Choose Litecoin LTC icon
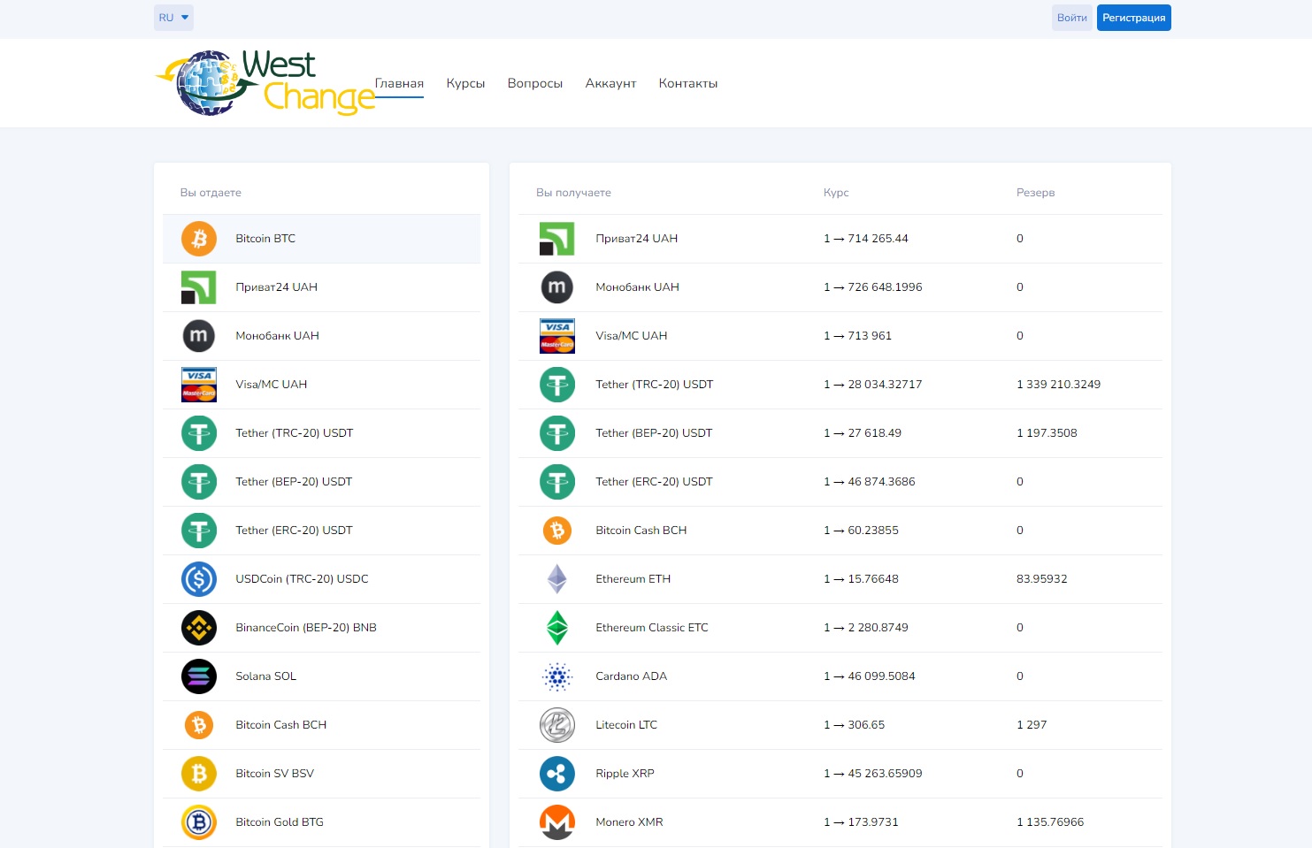1312x848 pixels. click(x=557, y=725)
